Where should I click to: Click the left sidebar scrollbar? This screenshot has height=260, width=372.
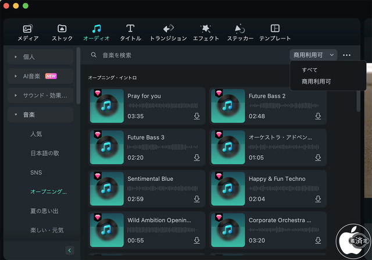(x=78, y=76)
